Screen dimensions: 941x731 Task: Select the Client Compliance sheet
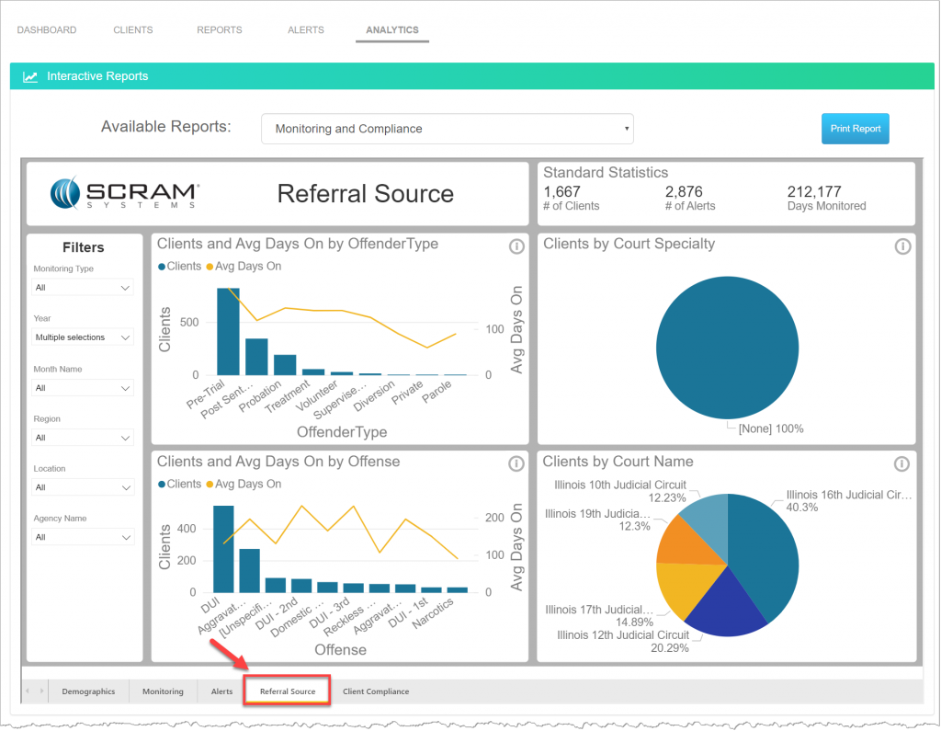pyautogui.click(x=376, y=691)
